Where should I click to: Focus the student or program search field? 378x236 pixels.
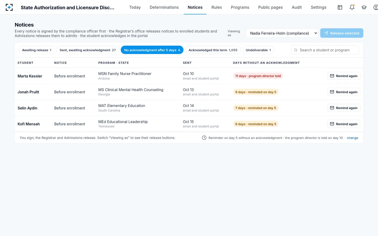[325, 50]
